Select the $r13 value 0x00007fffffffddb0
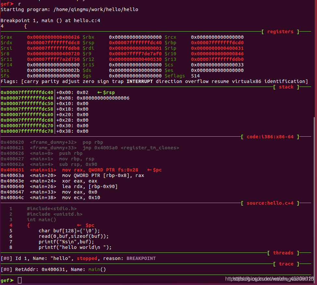This screenshot has height=285, width=317. click(217, 59)
